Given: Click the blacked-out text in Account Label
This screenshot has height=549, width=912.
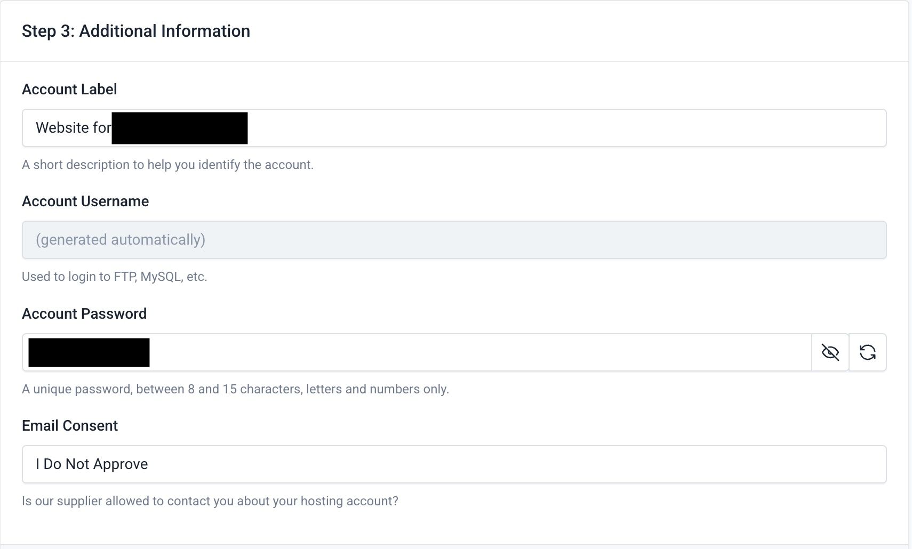Looking at the screenshot, I should [x=180, y=128].
